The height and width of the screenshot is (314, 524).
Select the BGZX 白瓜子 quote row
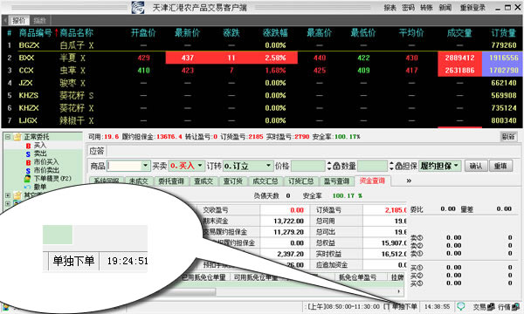click(262, 45)
